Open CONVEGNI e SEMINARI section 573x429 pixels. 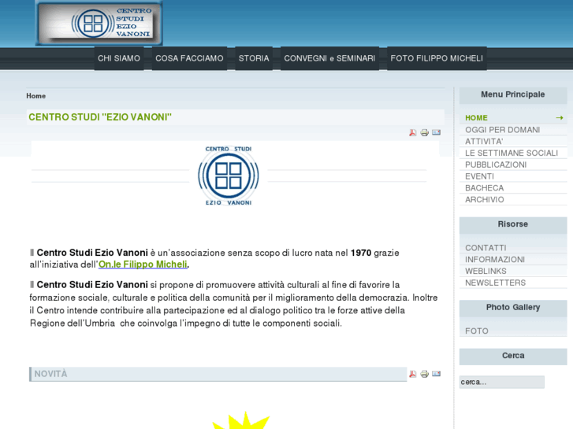tap(329, 58)
